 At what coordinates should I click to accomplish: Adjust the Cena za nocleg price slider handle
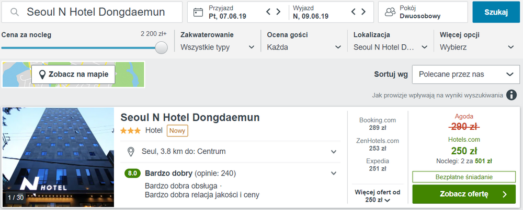point(162,47)
